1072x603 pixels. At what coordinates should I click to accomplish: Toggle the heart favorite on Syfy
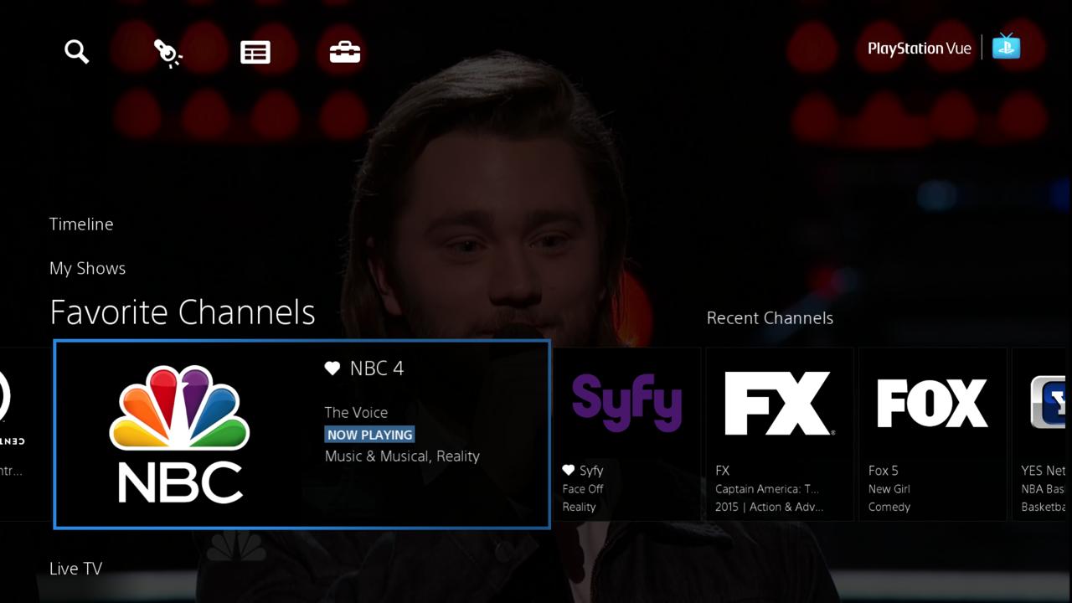tap(569, 471)
